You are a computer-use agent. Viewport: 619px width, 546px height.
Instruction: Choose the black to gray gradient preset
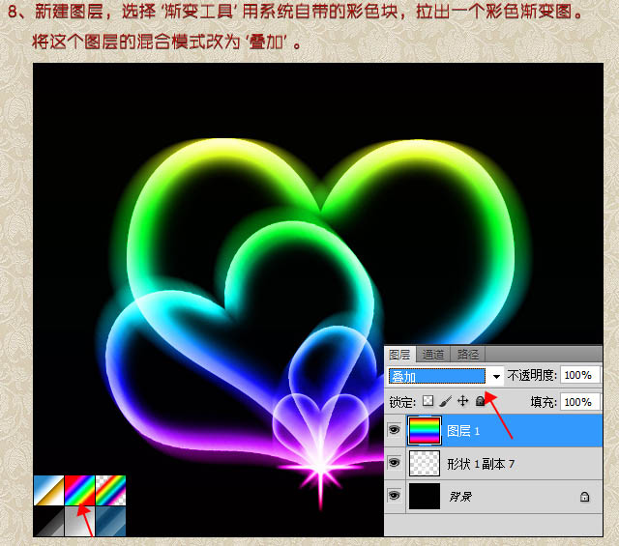(48, 522)
